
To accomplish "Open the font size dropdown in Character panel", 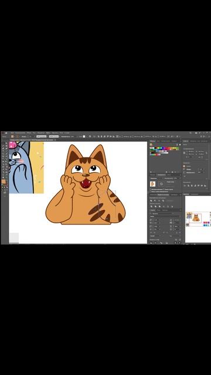I will (x=160, y=220).
